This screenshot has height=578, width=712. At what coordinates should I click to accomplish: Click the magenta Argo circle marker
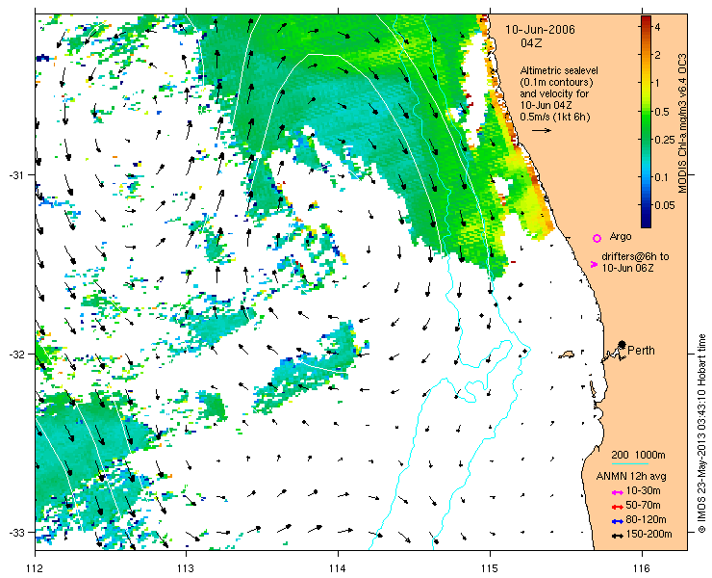tap(598, 238)
